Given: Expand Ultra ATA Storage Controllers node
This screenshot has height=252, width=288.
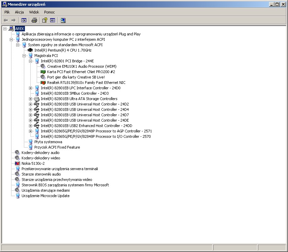Looking at the screenshot, I should 31,99.
